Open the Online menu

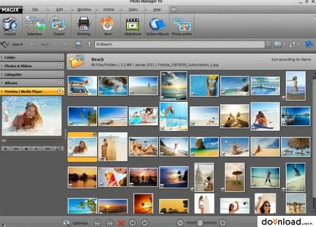109,9
